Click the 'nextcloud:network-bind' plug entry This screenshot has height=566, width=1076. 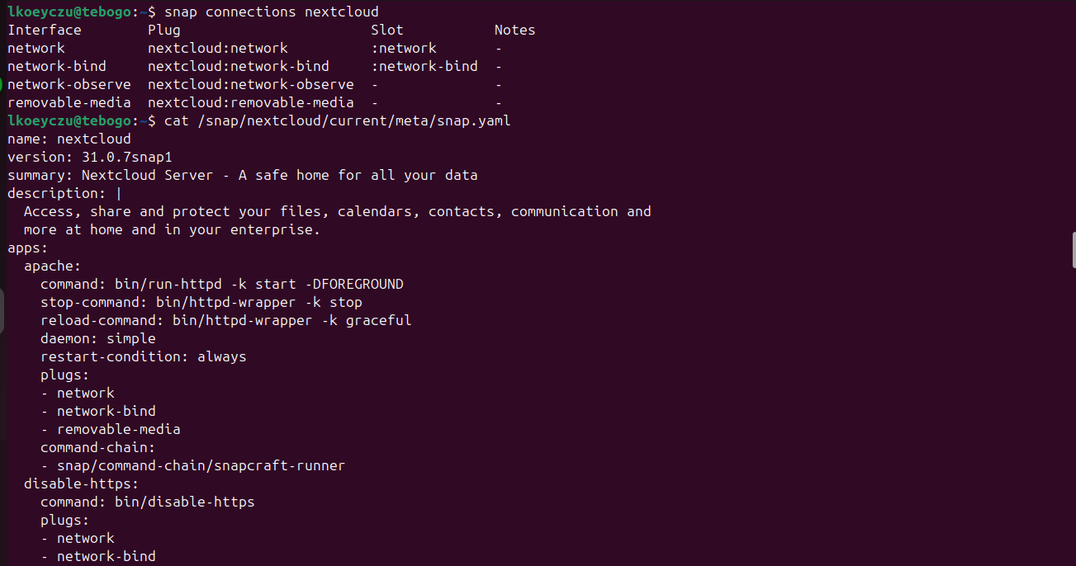[239, 66]
